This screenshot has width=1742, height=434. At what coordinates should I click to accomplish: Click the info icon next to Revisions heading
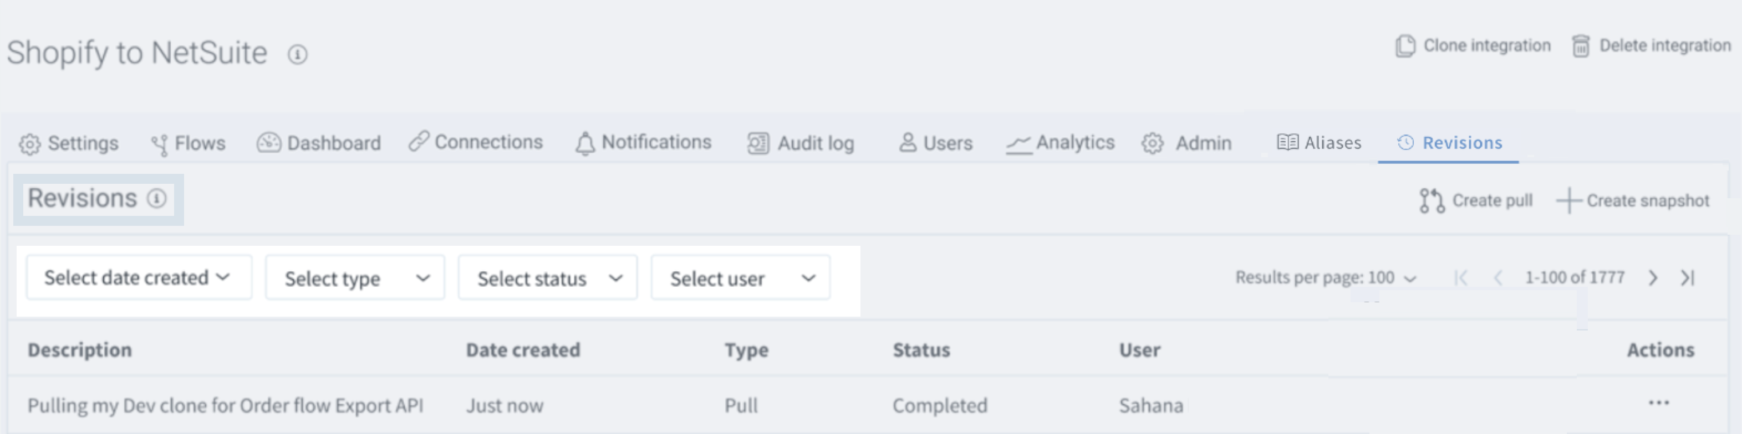click(157, 198)
